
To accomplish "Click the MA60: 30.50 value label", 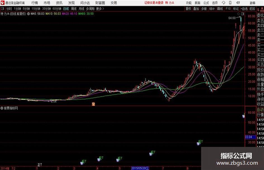I will click(x=86, y=14).
